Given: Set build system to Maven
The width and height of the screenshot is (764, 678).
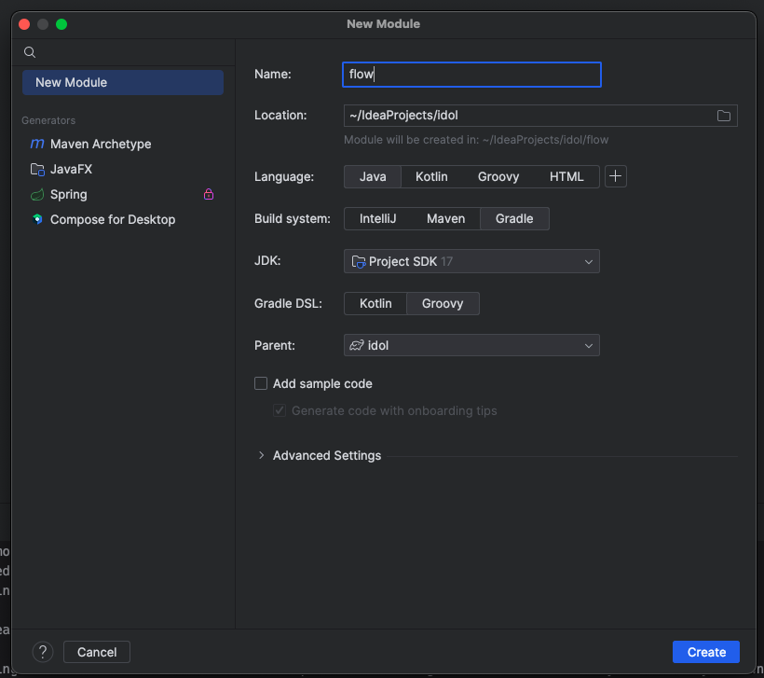Looking at the screenshot, I should [446, 218].
